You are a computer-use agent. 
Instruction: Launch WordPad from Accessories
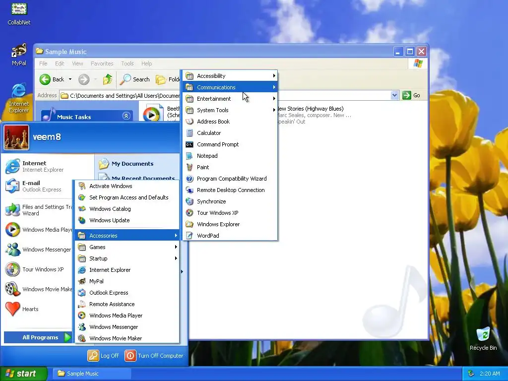point(230,236)
